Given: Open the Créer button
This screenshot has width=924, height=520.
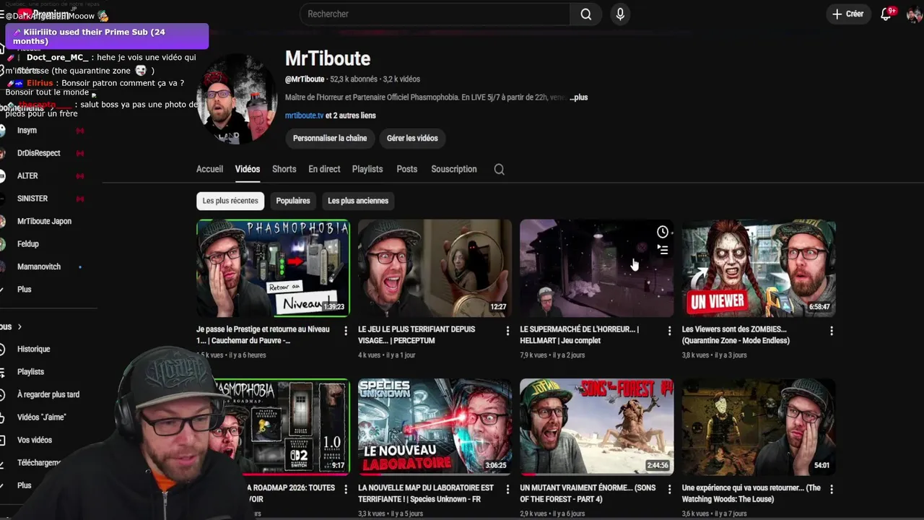Looking at the screenshot, I should (847, 14).
